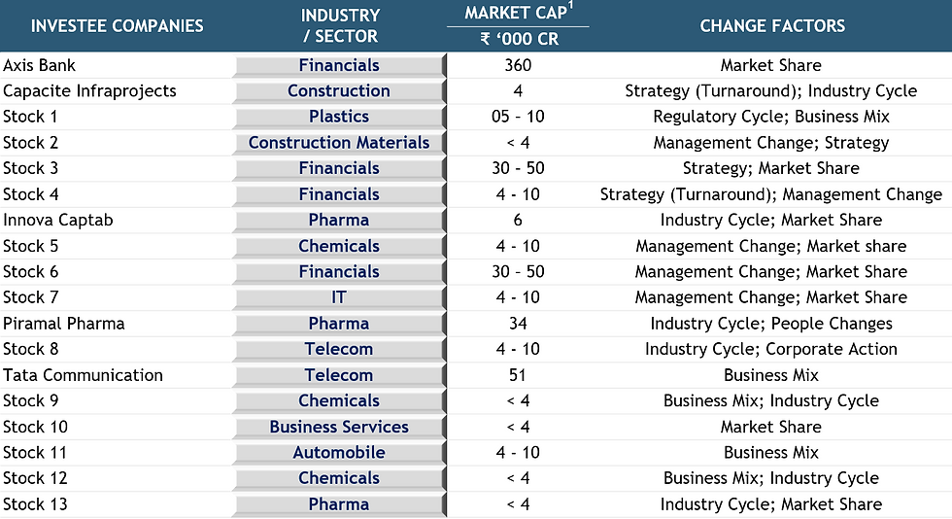Select the Piramal Pharma company name
The image size is (952, 519).
point(64,324)
